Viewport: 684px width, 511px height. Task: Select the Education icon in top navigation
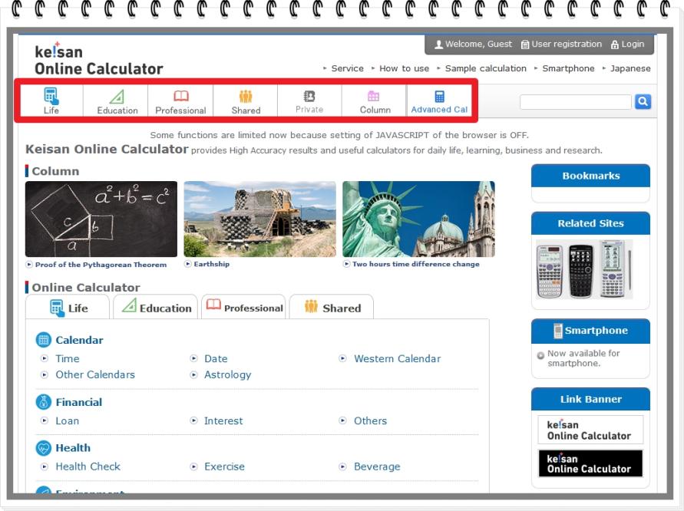(115, 98)
